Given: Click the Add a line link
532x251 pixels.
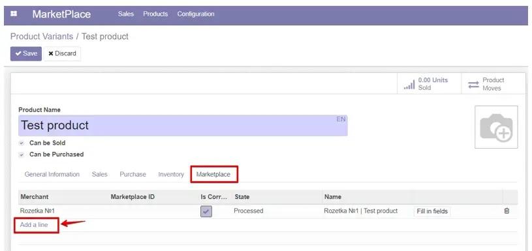Looking at the screenshot, I should pyautogui.click(x=34, y=225).
